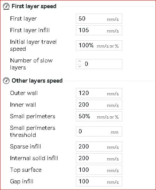The image size is (156, 190).
Task: Edit the Small perimeters percentage field
Action: click(99, 116)
